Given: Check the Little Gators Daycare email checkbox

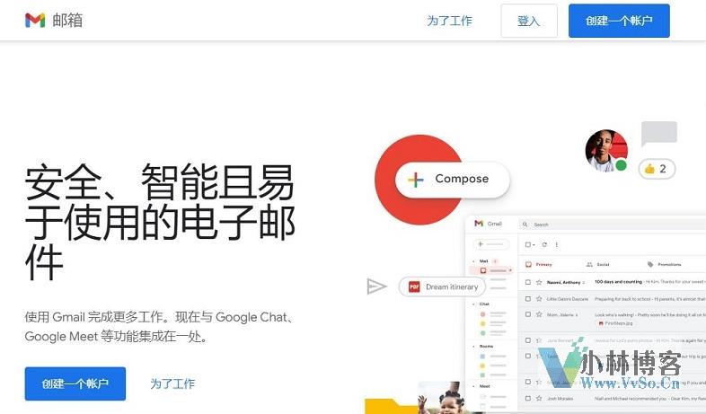Looking at the screenshot, I should point(528,299).
